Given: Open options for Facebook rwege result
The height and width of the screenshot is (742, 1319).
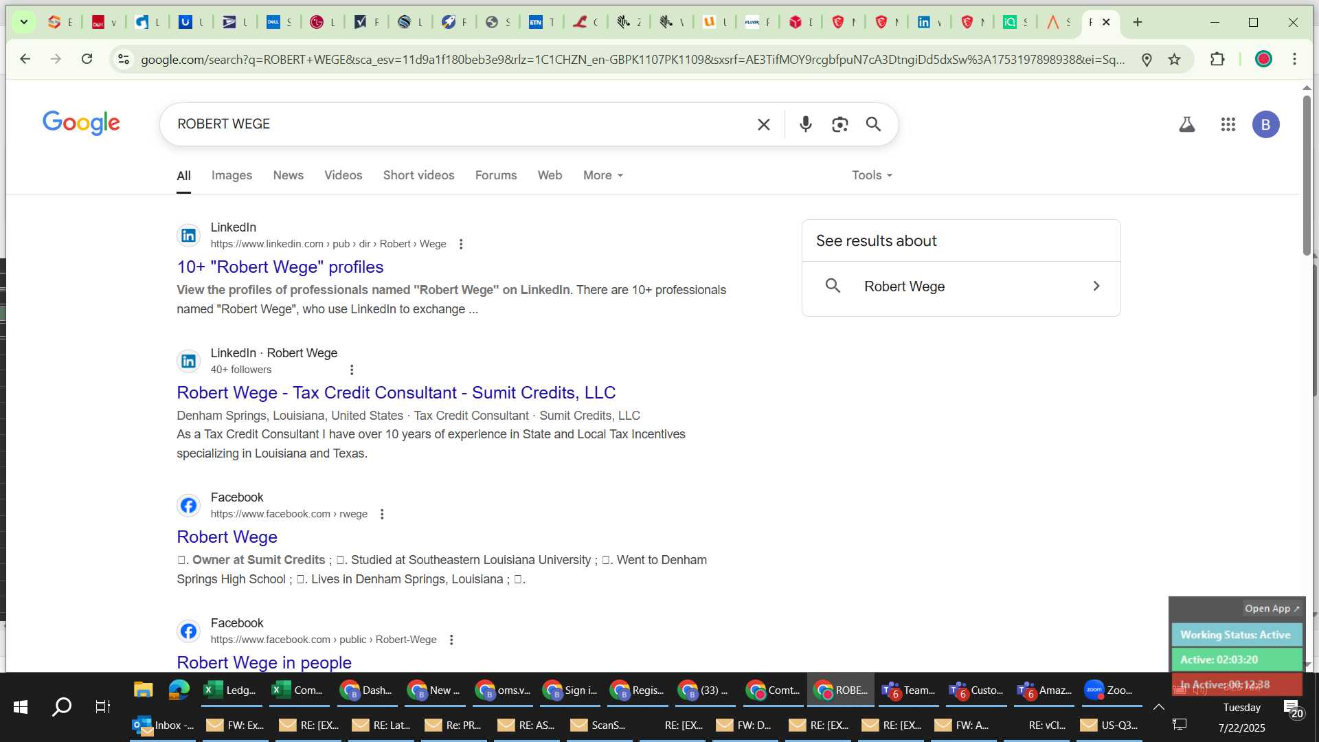Looking at the screenshot, I should click(x=382, y=514).
